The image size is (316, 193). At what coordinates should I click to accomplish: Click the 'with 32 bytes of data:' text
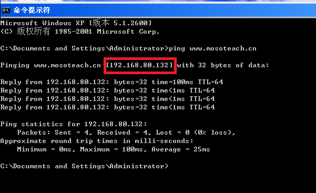223,65
